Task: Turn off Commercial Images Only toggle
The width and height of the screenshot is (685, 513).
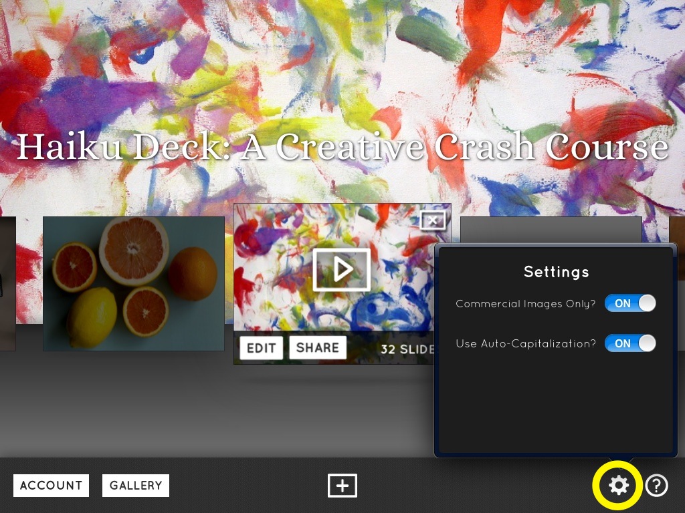Action: click(630, 303)
